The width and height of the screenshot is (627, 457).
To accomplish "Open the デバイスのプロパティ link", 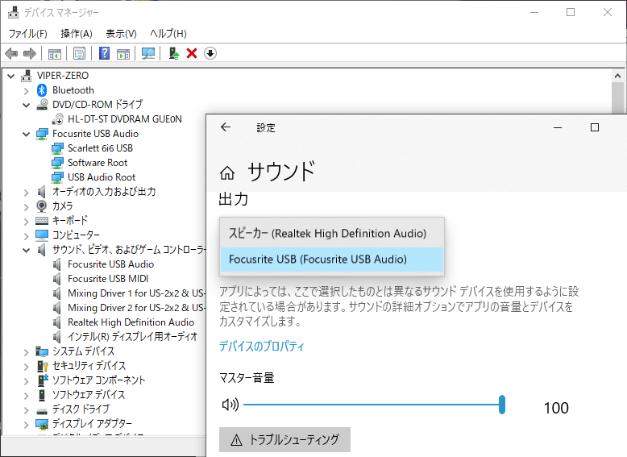I will coord(261,347).
